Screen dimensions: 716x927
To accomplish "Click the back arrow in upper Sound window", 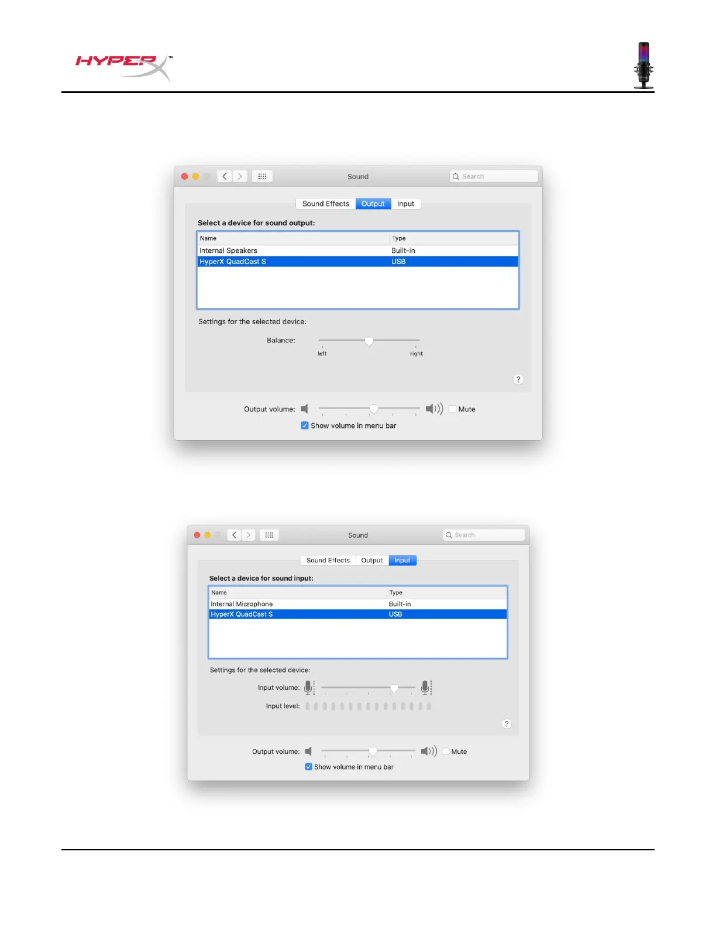I will coord(225,176).
